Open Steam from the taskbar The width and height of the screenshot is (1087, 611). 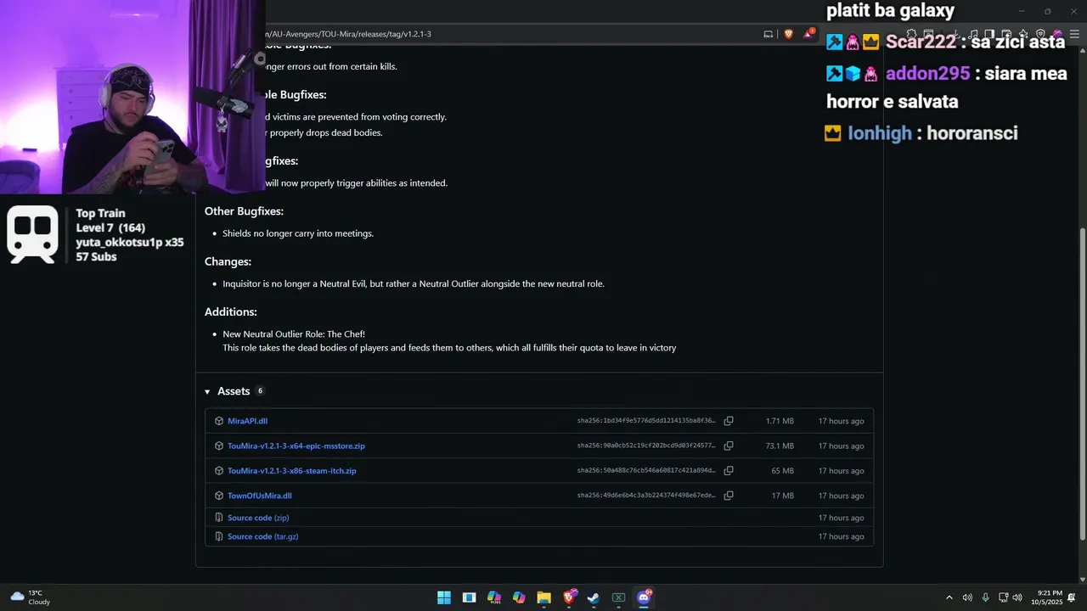pos(594,597)
